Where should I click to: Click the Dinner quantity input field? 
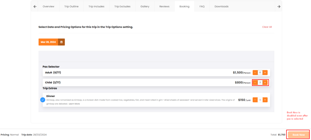click(260, 100)
